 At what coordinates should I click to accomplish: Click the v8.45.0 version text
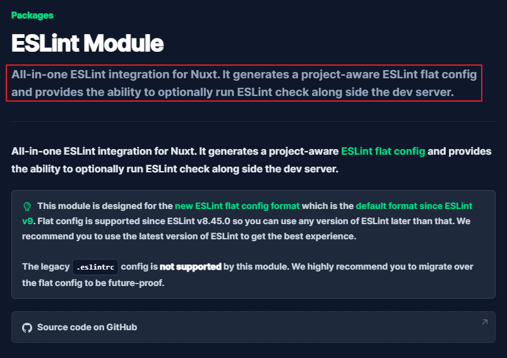pos(213,221)
